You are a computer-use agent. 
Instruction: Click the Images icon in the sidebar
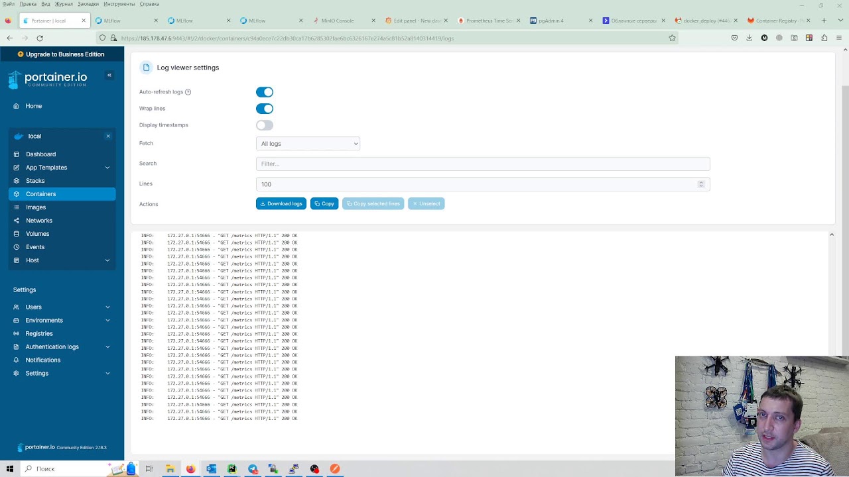point(17,207)
